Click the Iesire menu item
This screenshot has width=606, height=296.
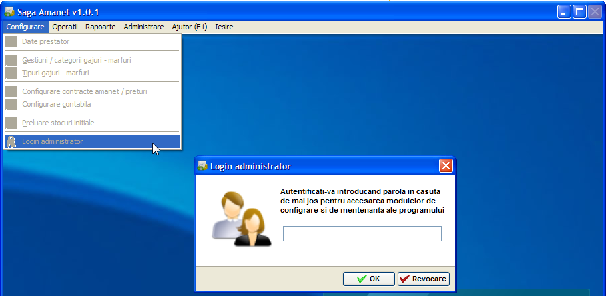pos(224,27)
